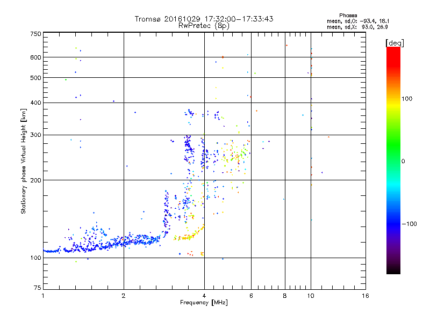
Task: Click the '6' frequency axis tick label
Action: coord(251,296)
